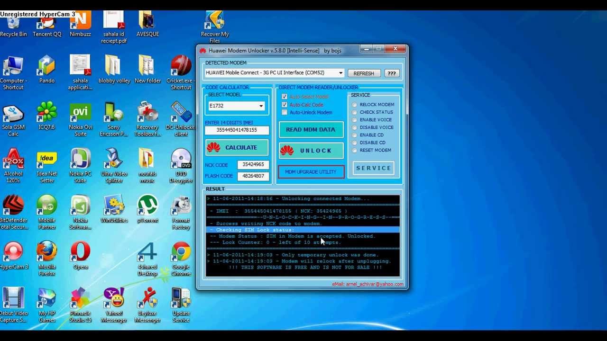607x341 pixels.
Task: Click 'Modem will relock after unplugging.' log line
Action: (336, 261)
